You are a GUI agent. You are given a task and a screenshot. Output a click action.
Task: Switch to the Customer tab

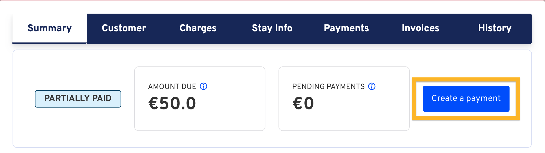[124, 28]
